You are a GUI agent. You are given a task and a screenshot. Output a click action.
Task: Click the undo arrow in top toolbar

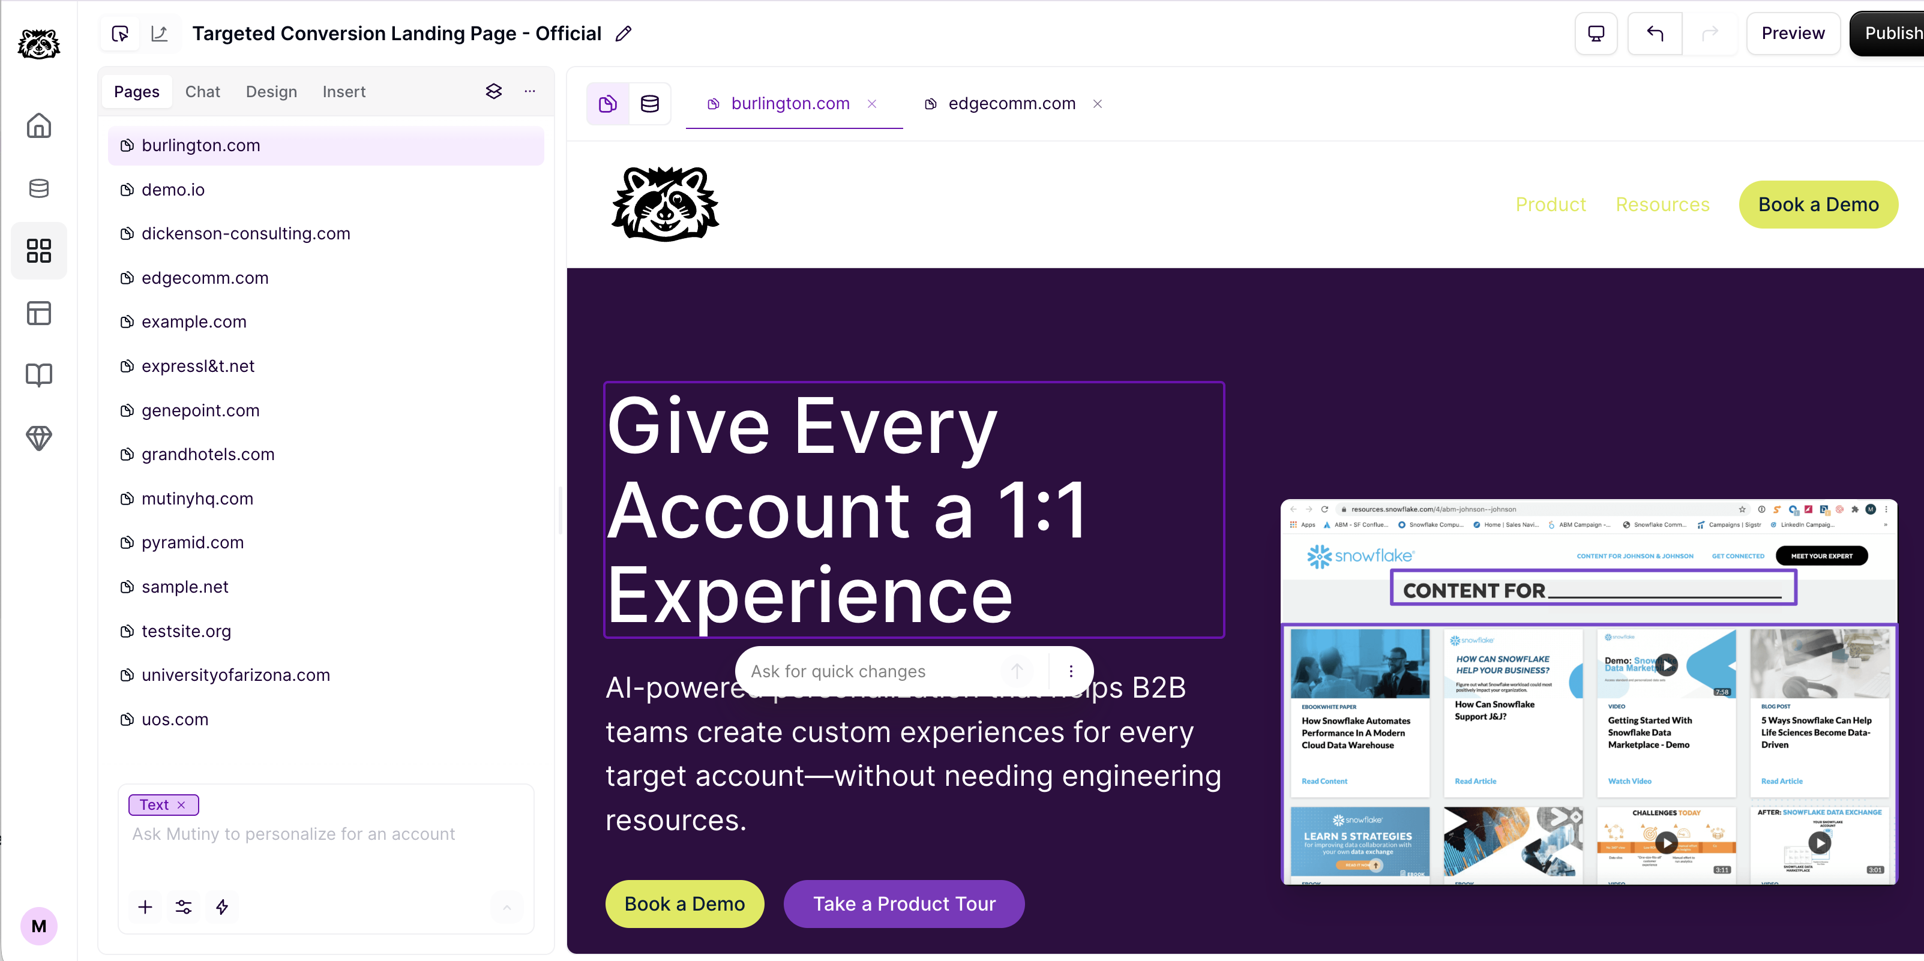coord(1655,34)
